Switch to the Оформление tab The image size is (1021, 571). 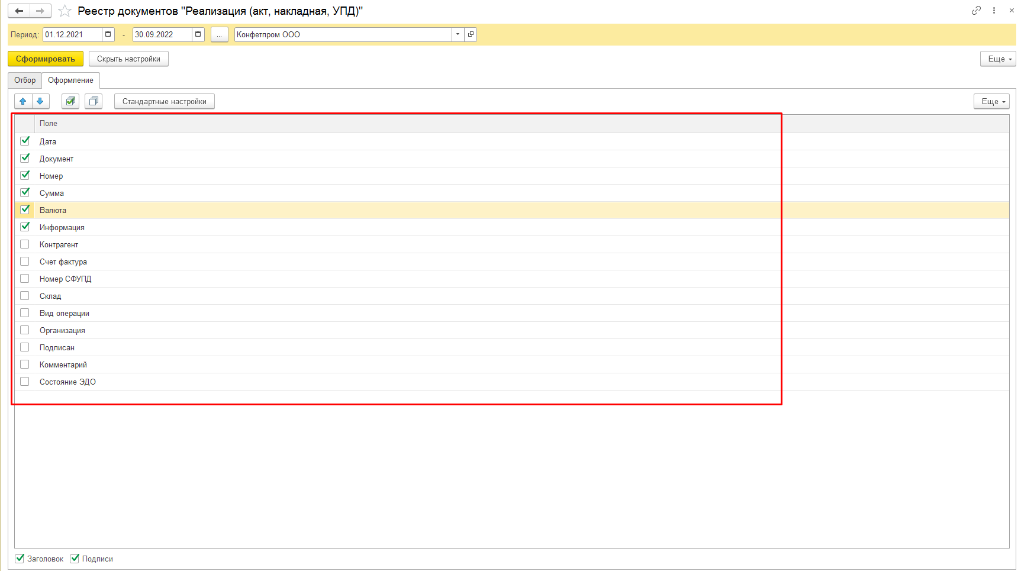click(70, 80)
